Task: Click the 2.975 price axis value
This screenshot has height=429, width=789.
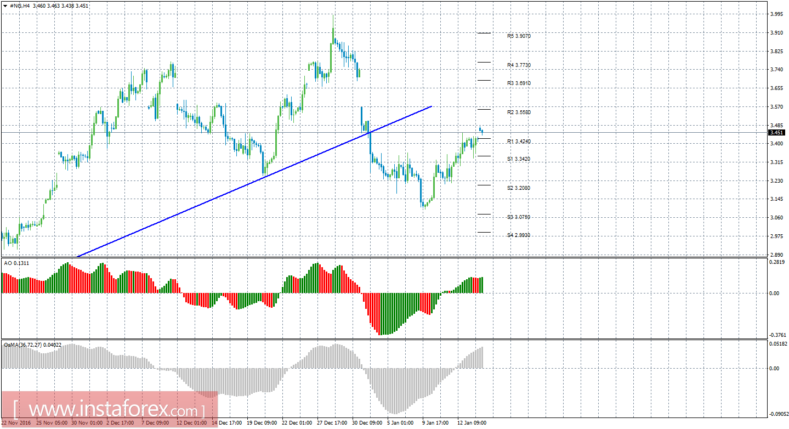Action: coord(776,236)
